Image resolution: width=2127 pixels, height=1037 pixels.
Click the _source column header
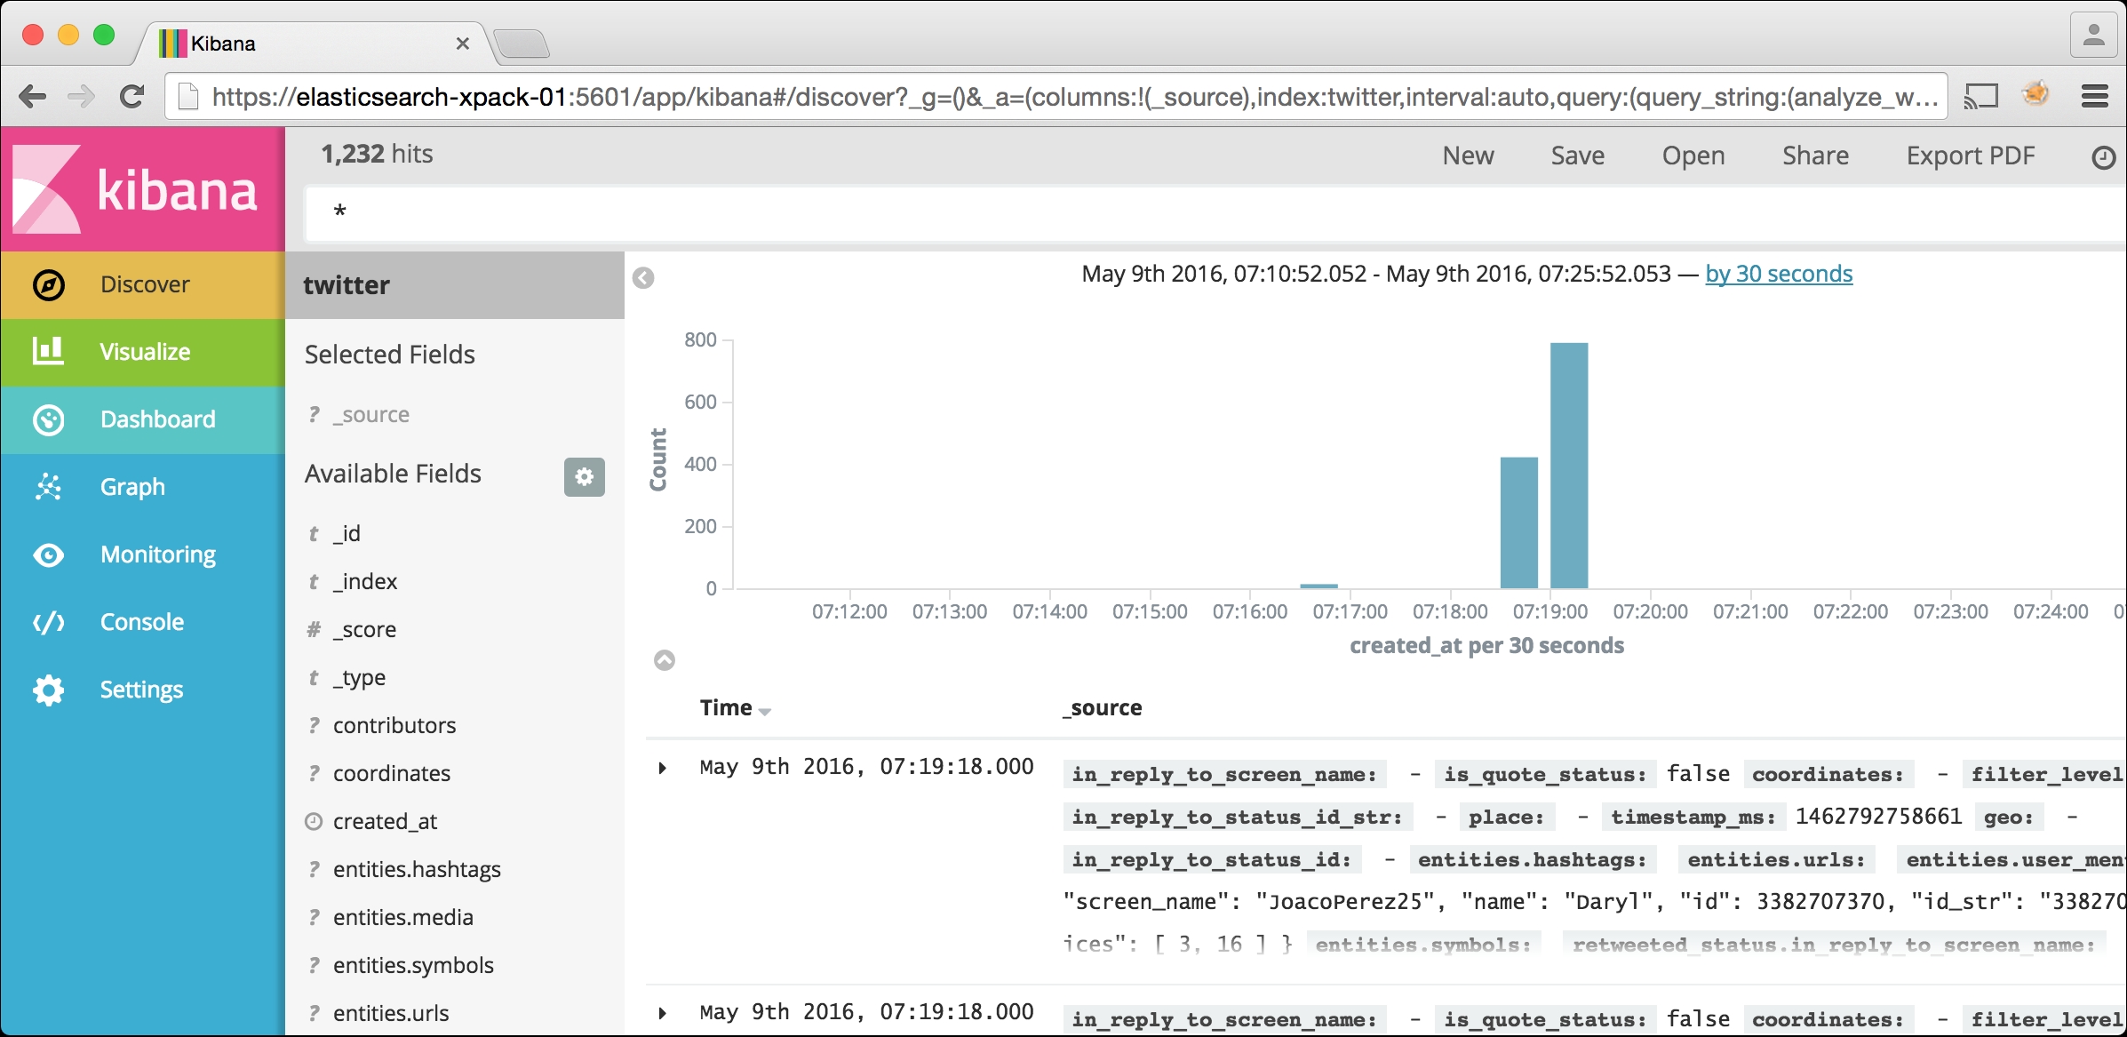pyautogui.click(x=1103, y=708)
